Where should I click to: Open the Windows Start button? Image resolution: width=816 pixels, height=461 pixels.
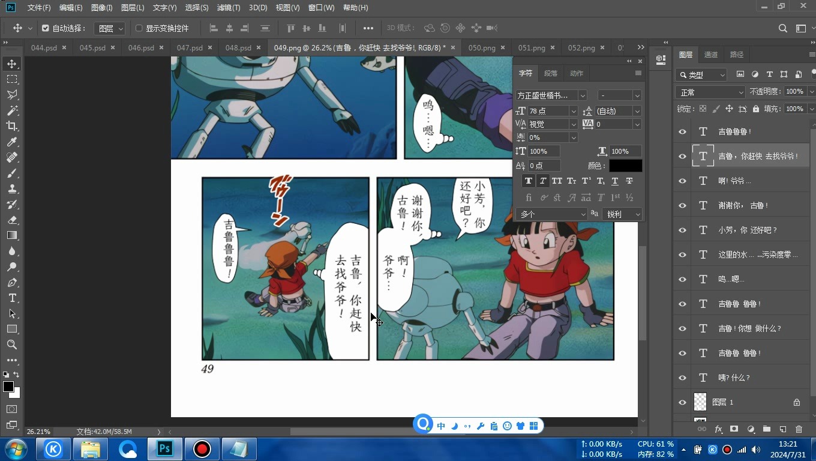16,448
